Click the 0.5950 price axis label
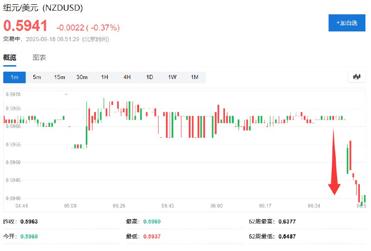 [13, 163]
